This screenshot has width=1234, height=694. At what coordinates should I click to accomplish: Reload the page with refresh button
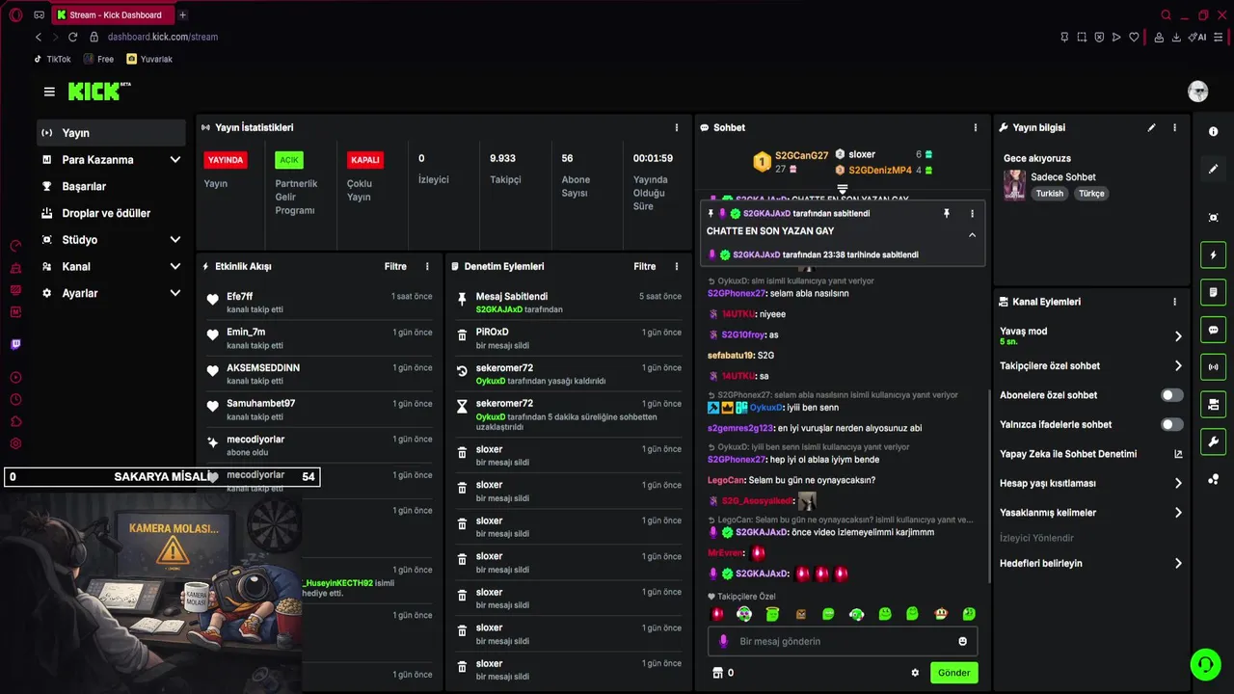click(x=72, y=37)
